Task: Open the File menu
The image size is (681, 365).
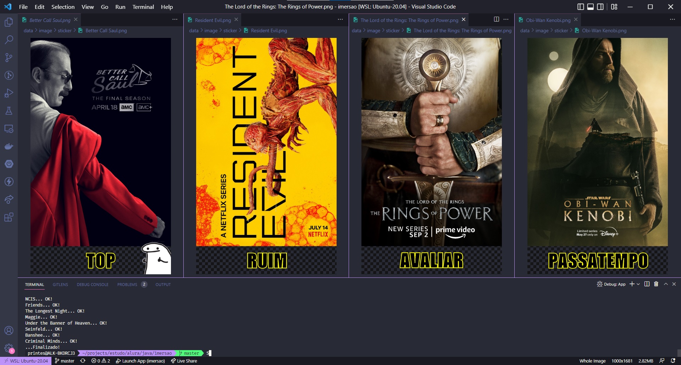Action: coord(23,7)
